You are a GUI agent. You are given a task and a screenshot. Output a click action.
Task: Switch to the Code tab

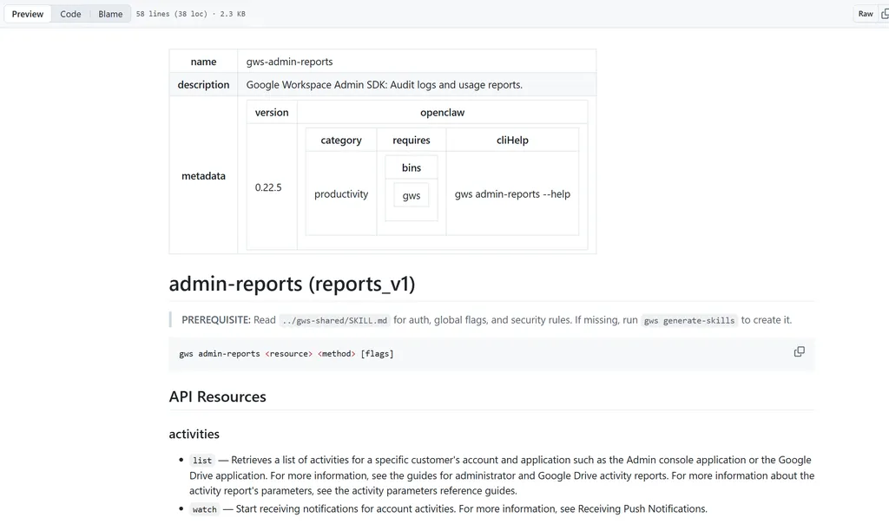[x=70, y=14]
